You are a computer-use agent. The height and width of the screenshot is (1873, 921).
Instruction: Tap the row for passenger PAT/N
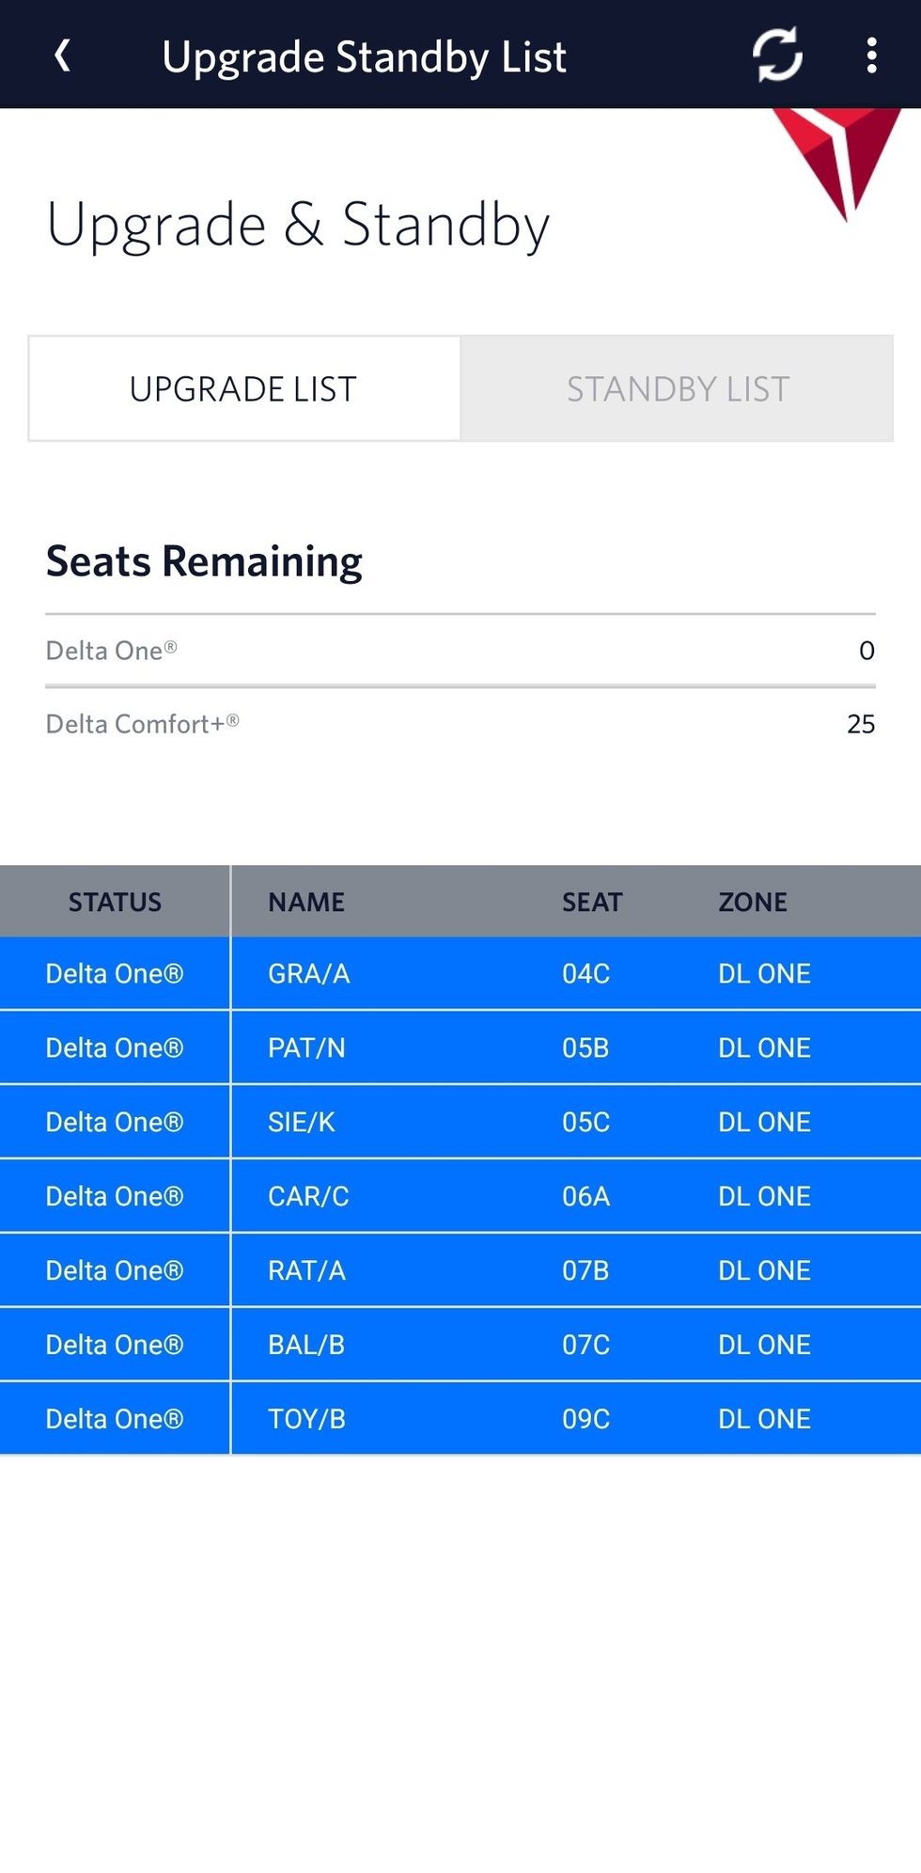(x=307, y=1047)
